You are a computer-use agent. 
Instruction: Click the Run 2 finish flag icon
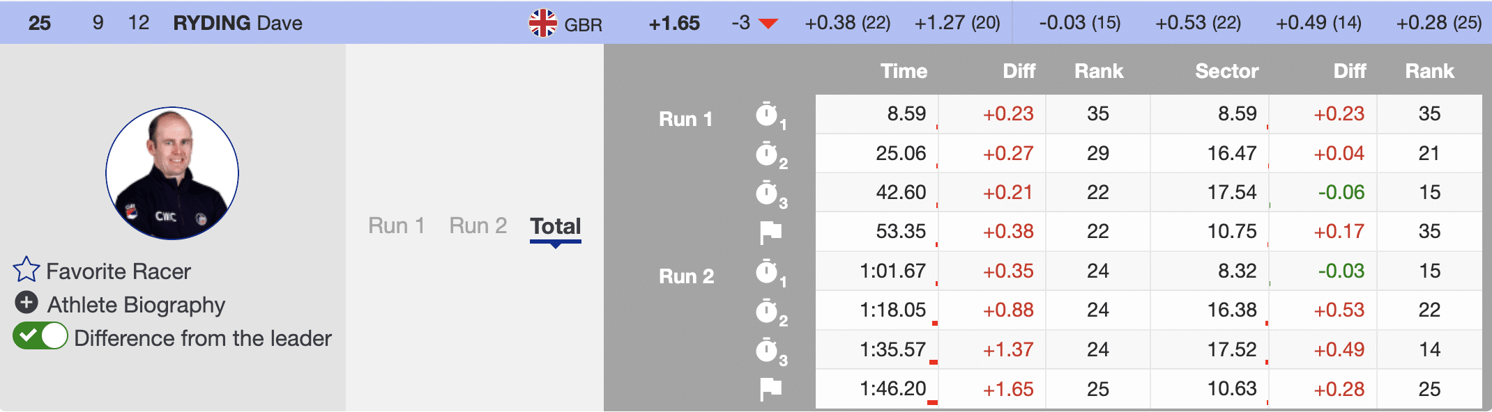[x=770, y=389]
